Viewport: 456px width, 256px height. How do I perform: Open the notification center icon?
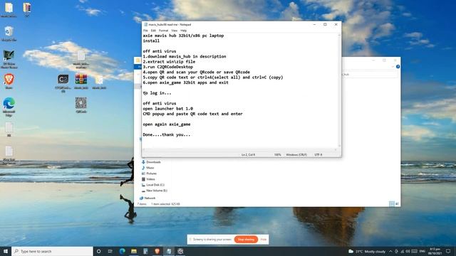pyautogui.click(x=448, y=251)
